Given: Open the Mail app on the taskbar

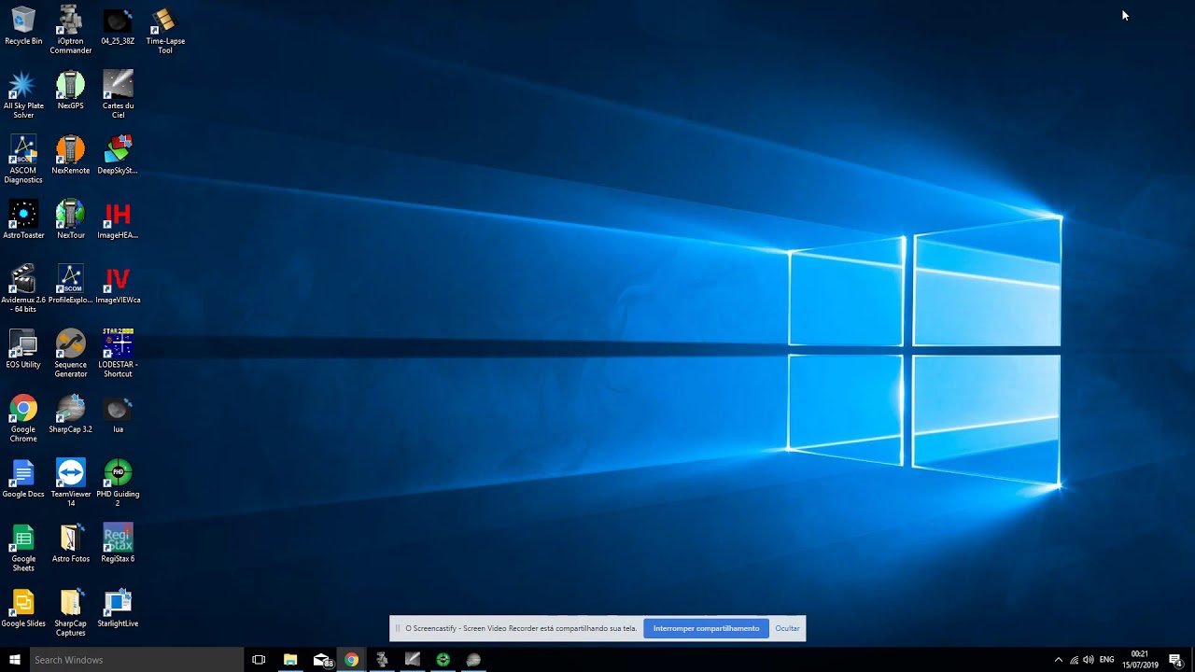Looking at the screenshot, I should (322, 660).
